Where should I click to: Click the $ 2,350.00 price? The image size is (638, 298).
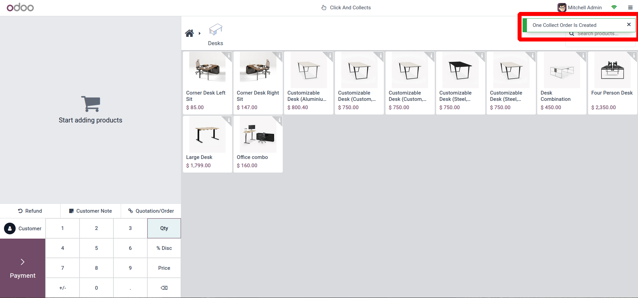click(x=603, y=108)
